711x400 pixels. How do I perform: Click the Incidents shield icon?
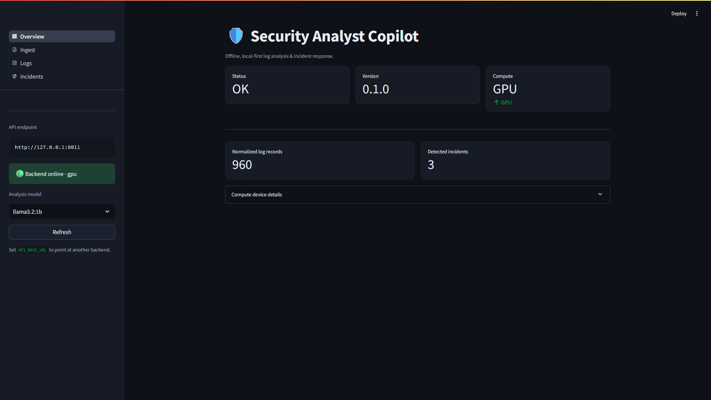(14, 76)
